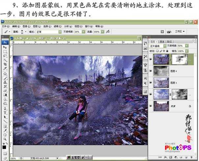This screenshot has height=161, width=199.
Task: Select the Dodge tool
Action: (5, 103)
